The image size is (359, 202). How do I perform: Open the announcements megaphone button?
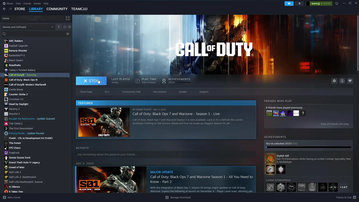point(289,3)
